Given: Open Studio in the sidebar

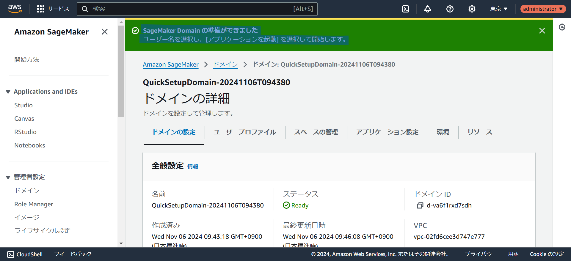Looking at the screenshot, I should [x=23, y=105].
